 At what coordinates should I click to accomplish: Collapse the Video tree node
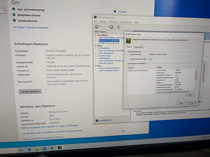pyautogui.click(x=96, y=66)
